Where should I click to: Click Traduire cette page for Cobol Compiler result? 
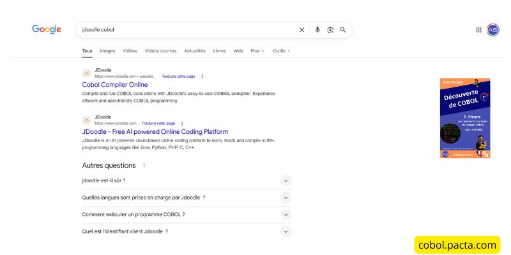[179, 76]
